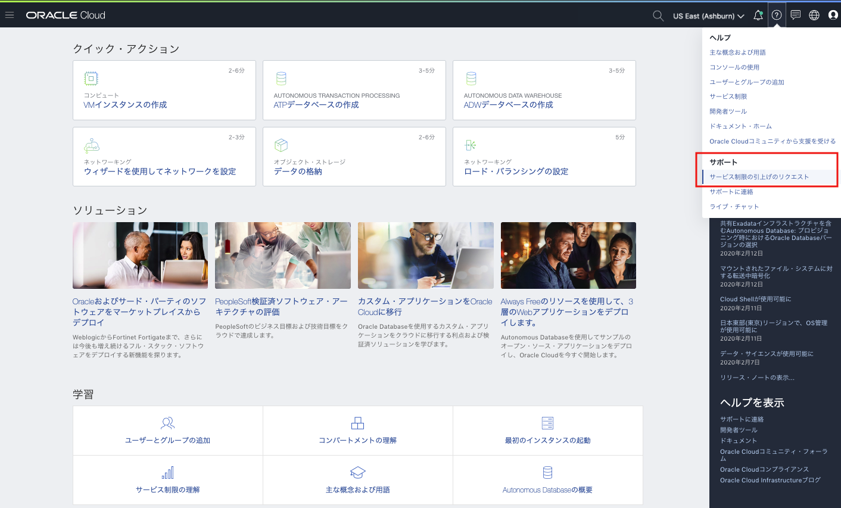Open the live chat speech bubble icon

pyautogui.click(x=796, y=15)
